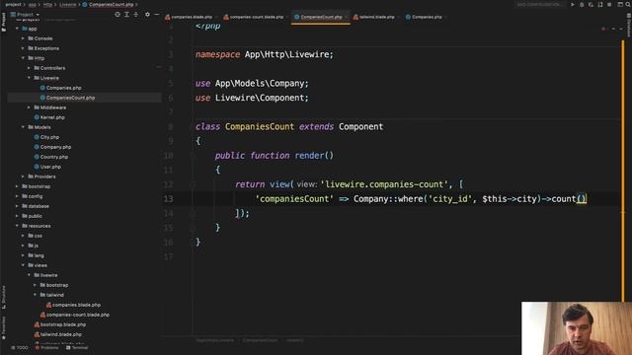This screenshot has height=355, width=632.
Task: Click the Expand All icon in Project panel header
Action: click(126, 15)
